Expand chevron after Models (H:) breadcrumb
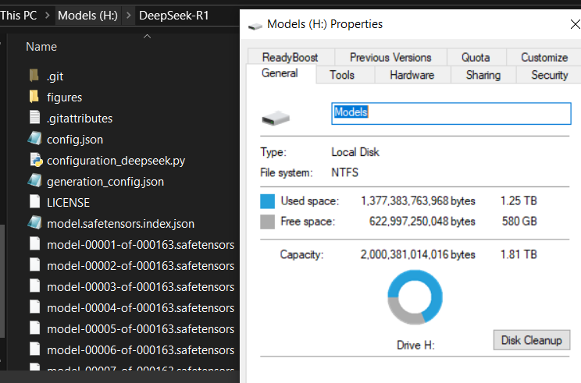Image resolution: width=581 pixels, height=383 pixels. [129, 16]
